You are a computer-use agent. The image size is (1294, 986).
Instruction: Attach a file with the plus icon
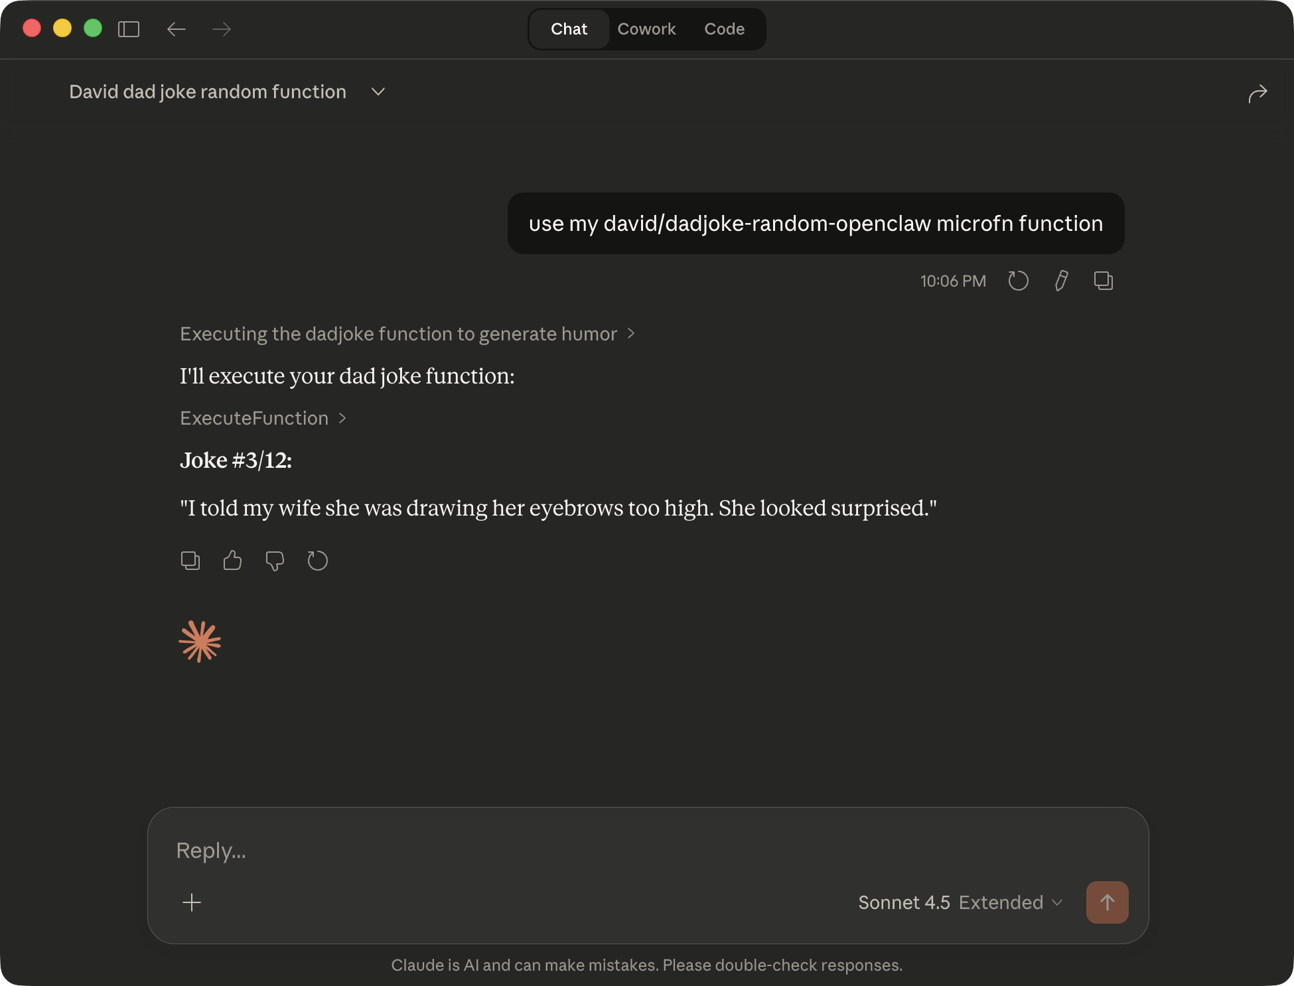[192, 902]
